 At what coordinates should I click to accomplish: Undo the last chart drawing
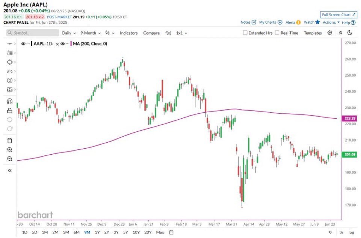click(9, 120)
